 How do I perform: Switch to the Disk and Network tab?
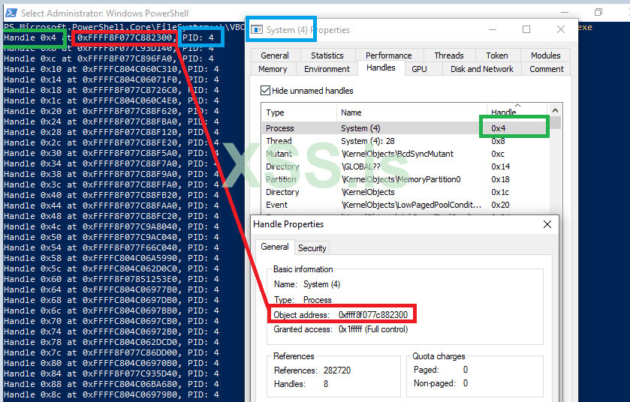[482, 69]
